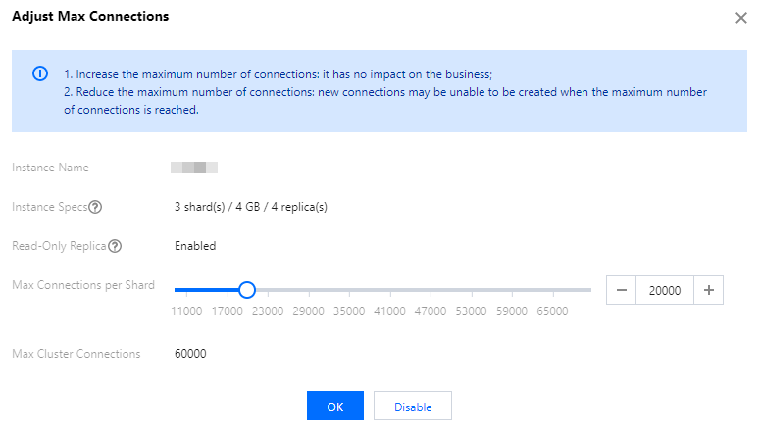
Task: Click the slider handle for connections
Action: [x=247, y=289]
